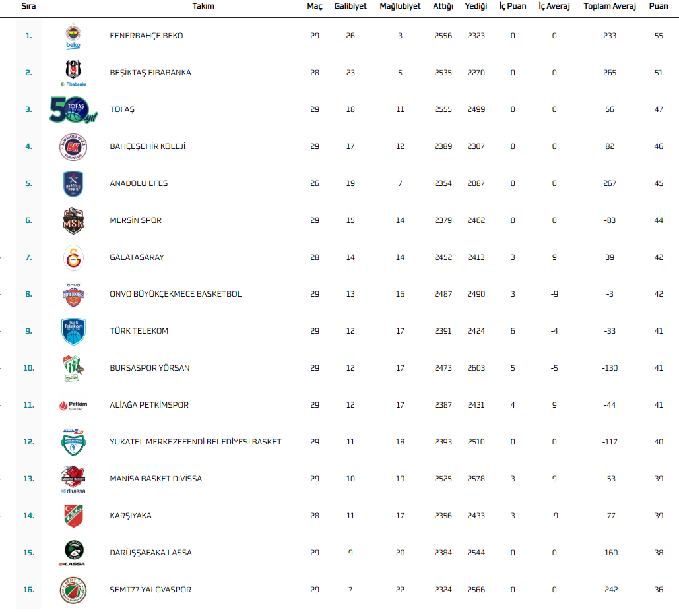Select the Bahçeşehir Koleji team logo

pos(73,146)
